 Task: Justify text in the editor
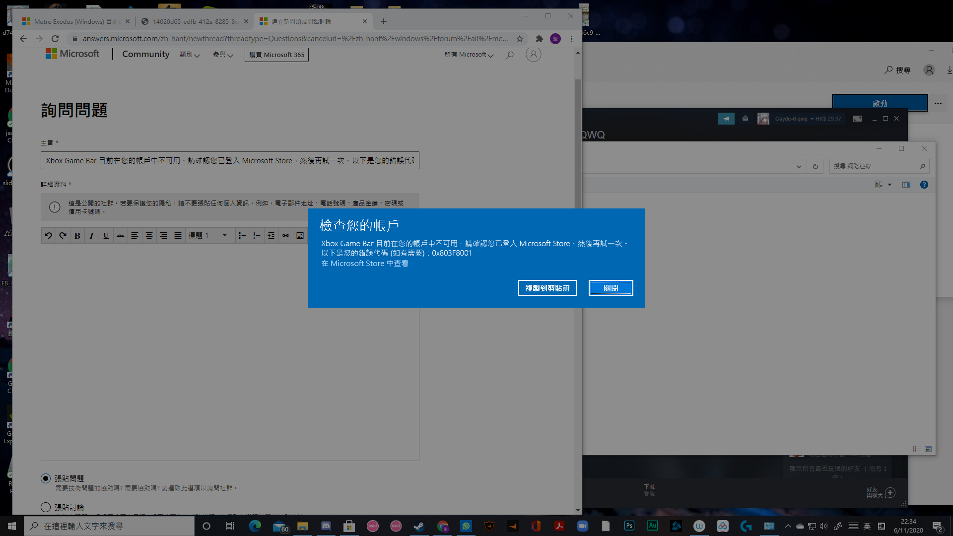click(178, 236)
